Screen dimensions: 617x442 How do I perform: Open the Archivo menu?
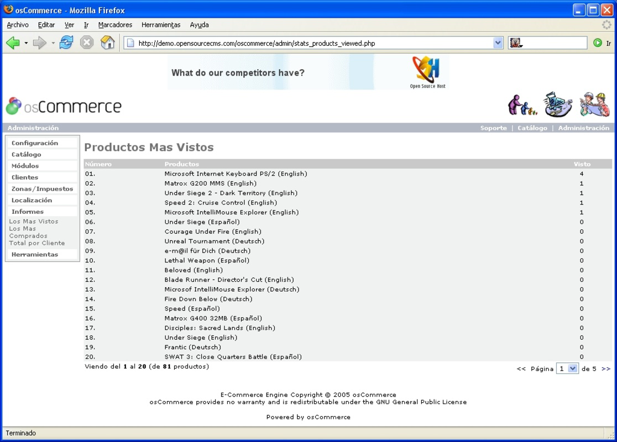pyautogui.click(x=18, y=25)
